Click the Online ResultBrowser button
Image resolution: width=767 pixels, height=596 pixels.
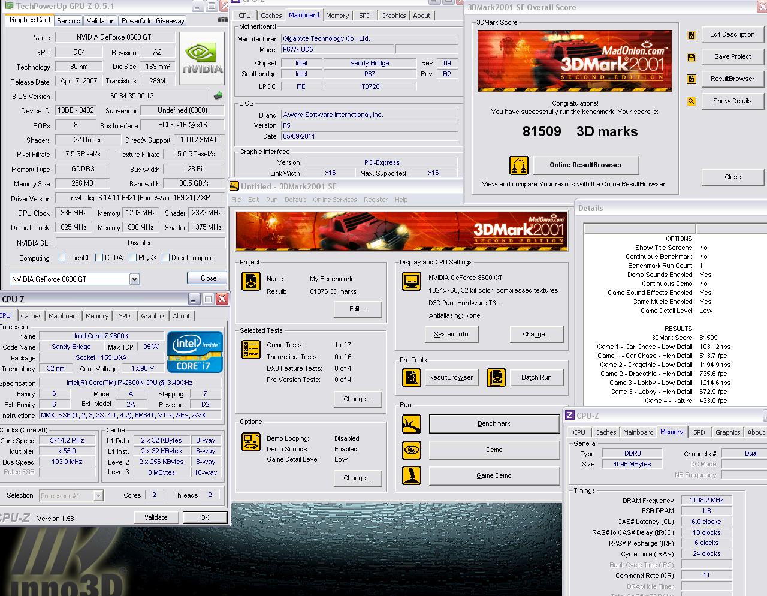585,165
